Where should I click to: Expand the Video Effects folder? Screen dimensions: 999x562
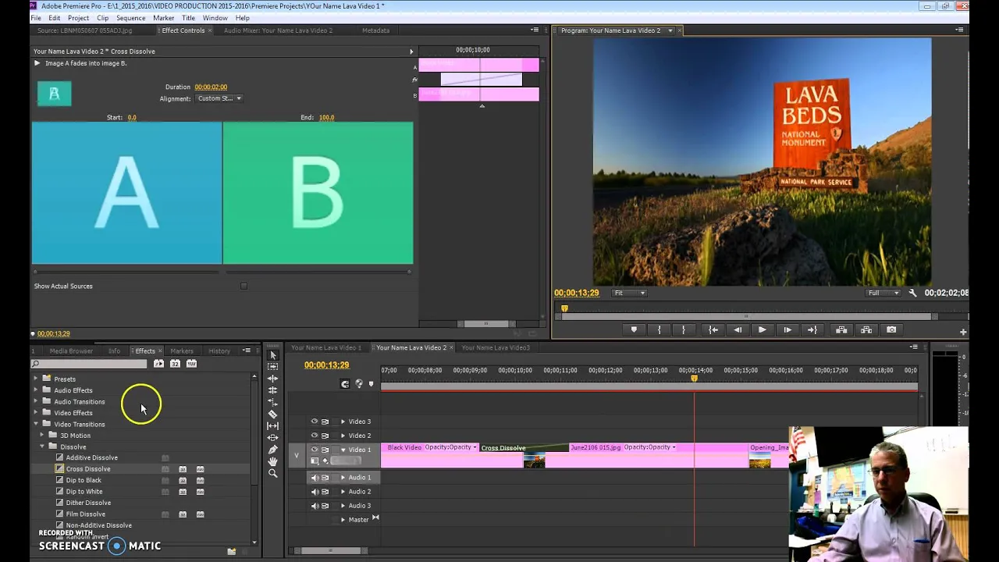(x=35, y=413)
